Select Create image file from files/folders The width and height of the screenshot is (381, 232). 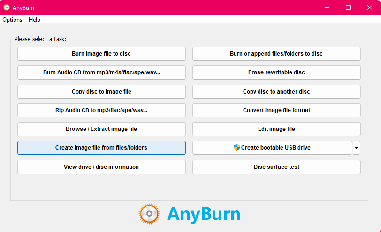point(101,148)
